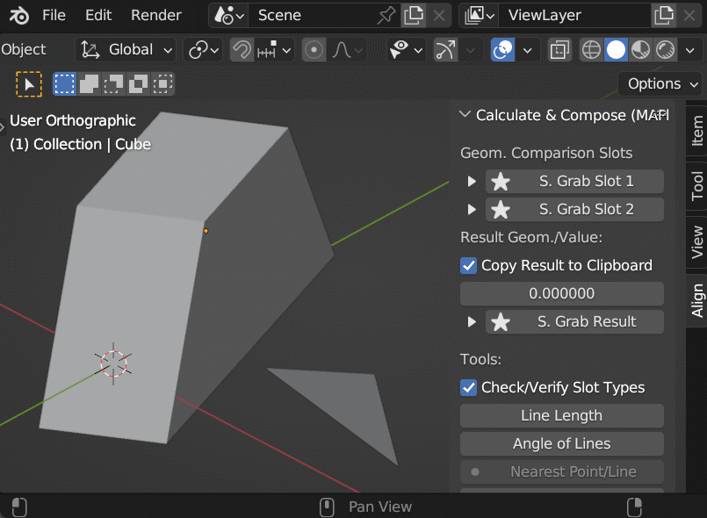The height and width of the screenshot is (518, 707).
Task: Click the Blender logo icon
Action: pos(18,15)
